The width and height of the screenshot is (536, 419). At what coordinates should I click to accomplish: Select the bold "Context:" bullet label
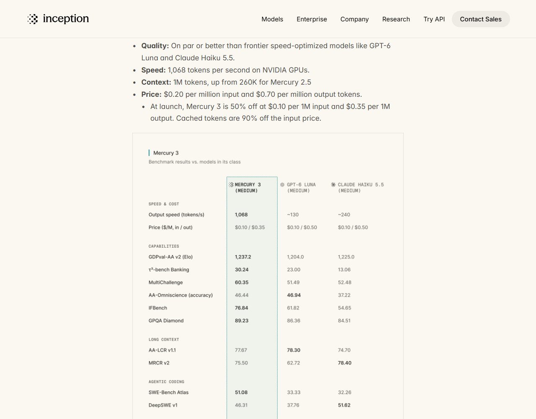156,82
